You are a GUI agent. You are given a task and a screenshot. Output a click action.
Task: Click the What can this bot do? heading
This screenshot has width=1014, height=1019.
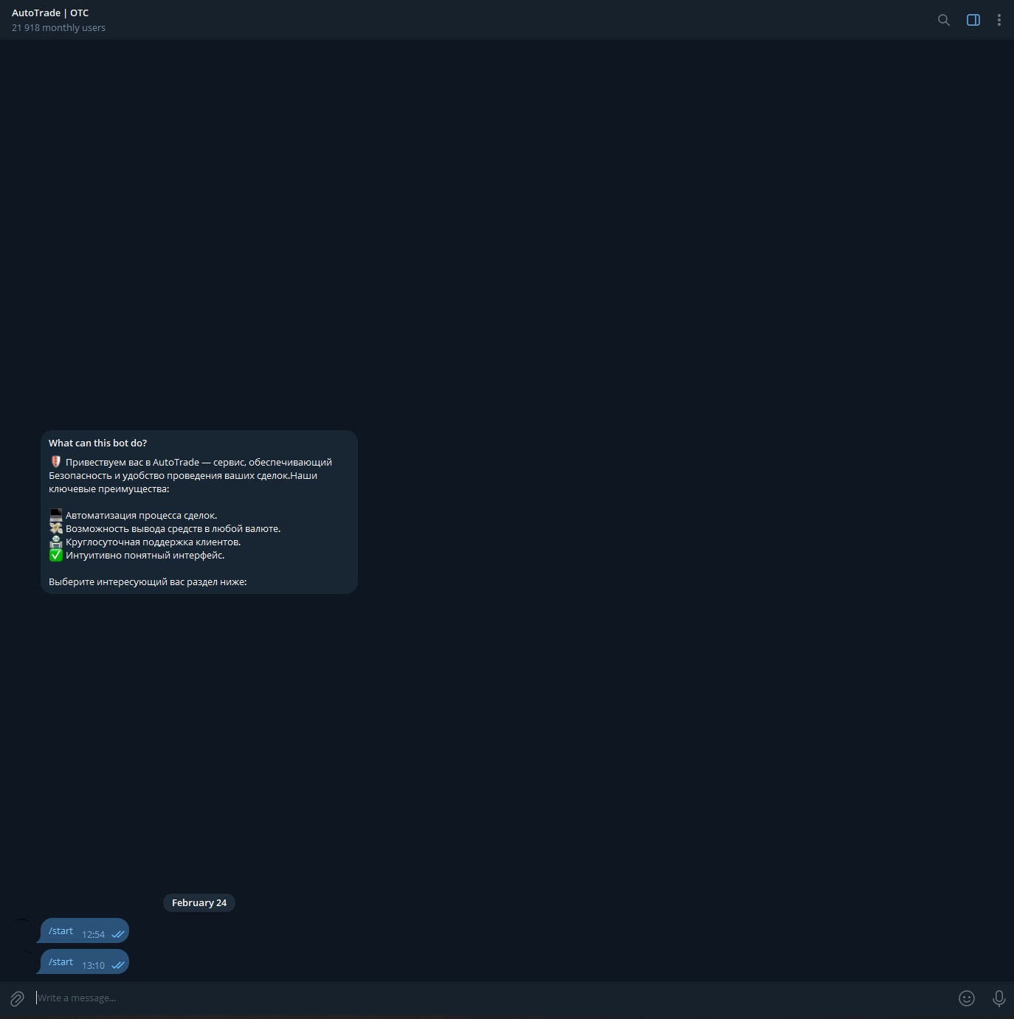[97, 443]
